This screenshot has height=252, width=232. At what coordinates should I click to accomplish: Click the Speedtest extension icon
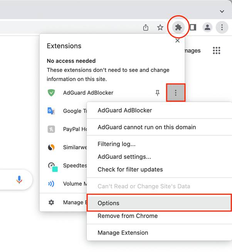coord(53,167)
